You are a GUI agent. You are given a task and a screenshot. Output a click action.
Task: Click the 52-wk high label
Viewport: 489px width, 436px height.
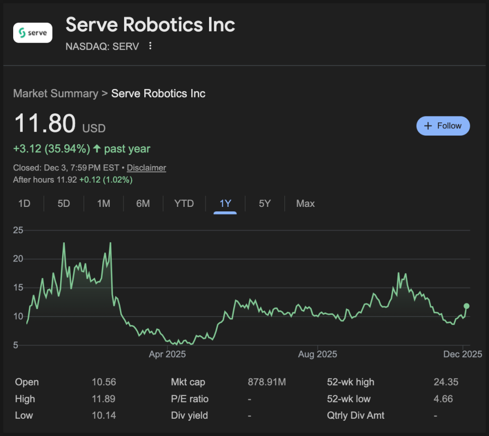point(351,382)
